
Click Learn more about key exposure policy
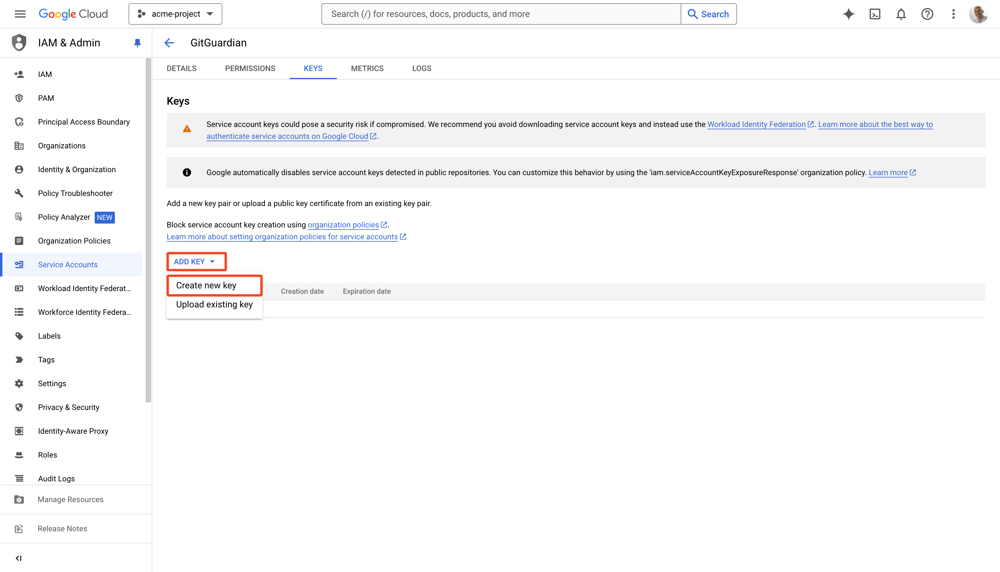[892, 172]
